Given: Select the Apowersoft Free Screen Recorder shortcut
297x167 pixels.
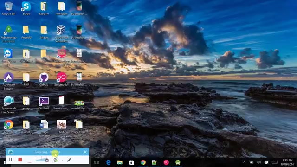Looking at the screenshot, I should click(8, 105).
